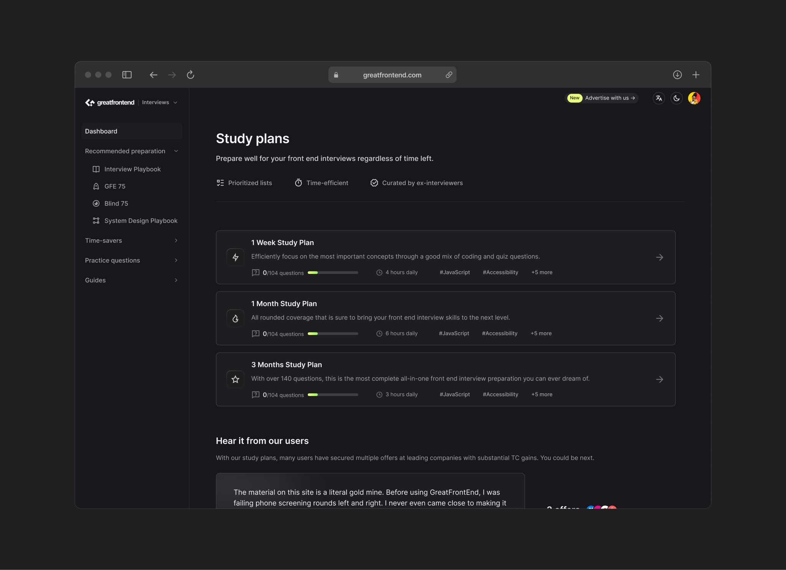The width and height of the screenshot is (786, 570).
Task: Click the lock icon in address bar
Action: tap(336, 75)
